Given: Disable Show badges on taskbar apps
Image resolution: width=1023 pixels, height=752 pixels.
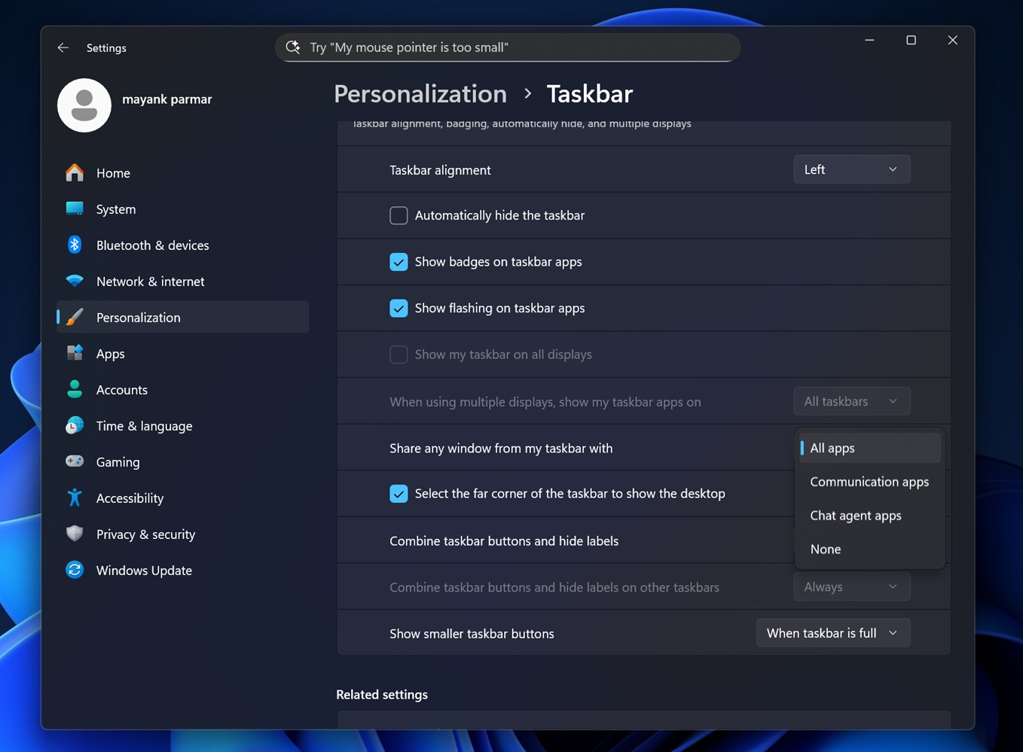Looking at the screenshot, I should click(399, 261).
